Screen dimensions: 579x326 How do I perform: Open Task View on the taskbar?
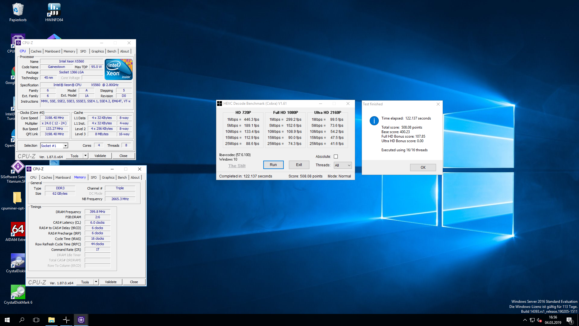pyautogui.click(x=36, y=320)
